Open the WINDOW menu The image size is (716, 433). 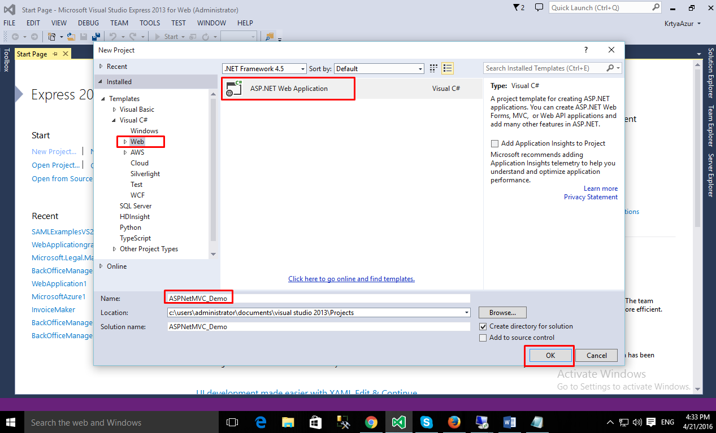(x=211, y=23)
